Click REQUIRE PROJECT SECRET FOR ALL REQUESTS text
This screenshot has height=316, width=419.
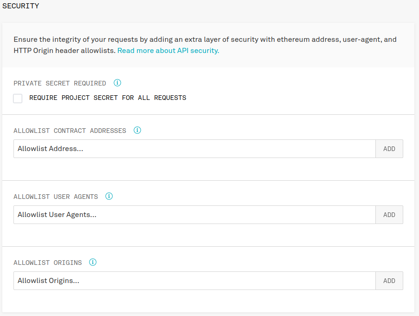point(108,98)
